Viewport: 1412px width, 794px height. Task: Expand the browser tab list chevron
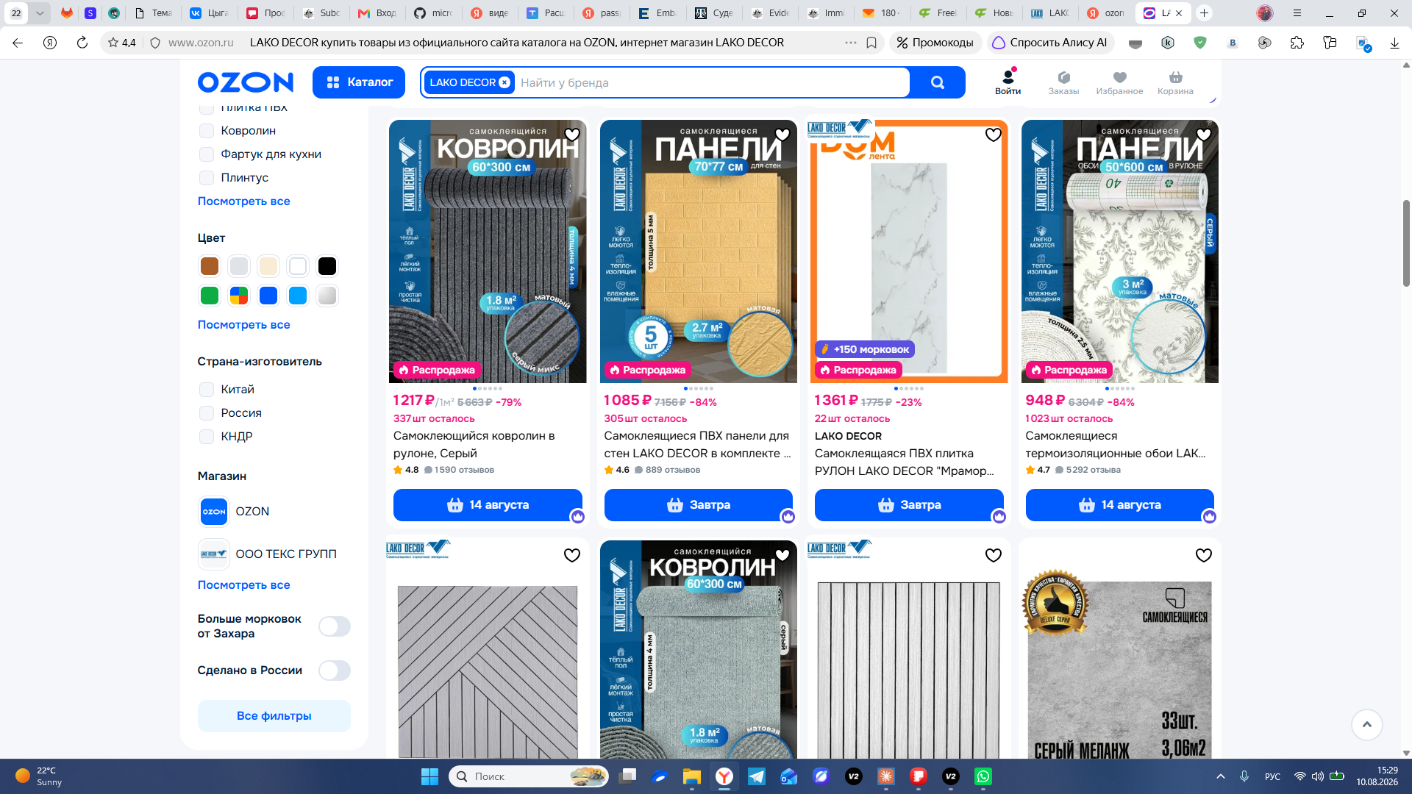40,12
